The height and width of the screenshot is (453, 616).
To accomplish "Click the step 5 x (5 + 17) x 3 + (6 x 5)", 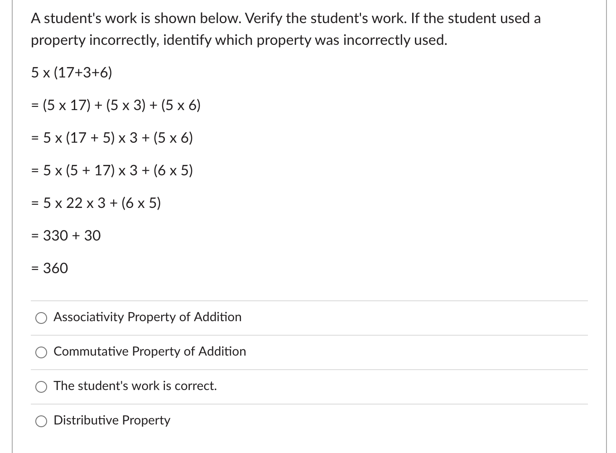I will pyautogui.click(x=111, y=170).
